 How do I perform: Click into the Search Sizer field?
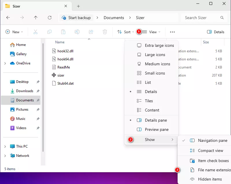204,18
